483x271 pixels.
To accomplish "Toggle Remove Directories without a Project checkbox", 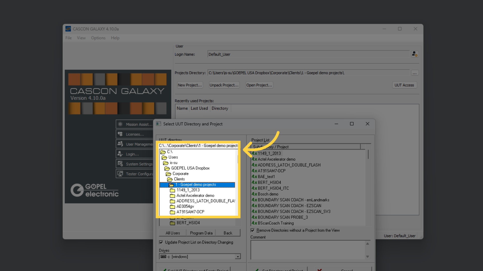I will 252,230.
